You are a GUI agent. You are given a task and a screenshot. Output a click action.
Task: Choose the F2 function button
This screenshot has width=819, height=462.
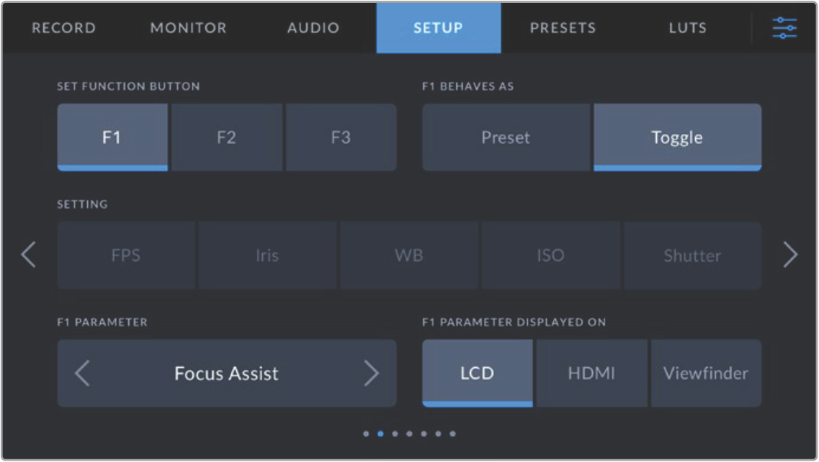click(x=226, y=137)
